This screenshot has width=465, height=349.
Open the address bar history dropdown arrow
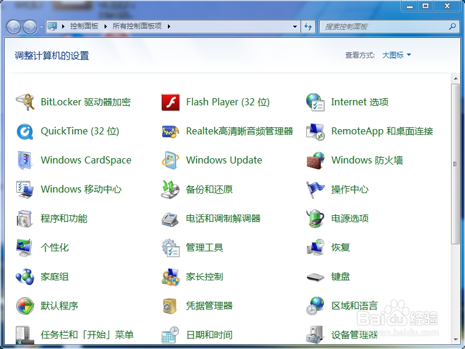pyautogui.click(x=295, y=26)
